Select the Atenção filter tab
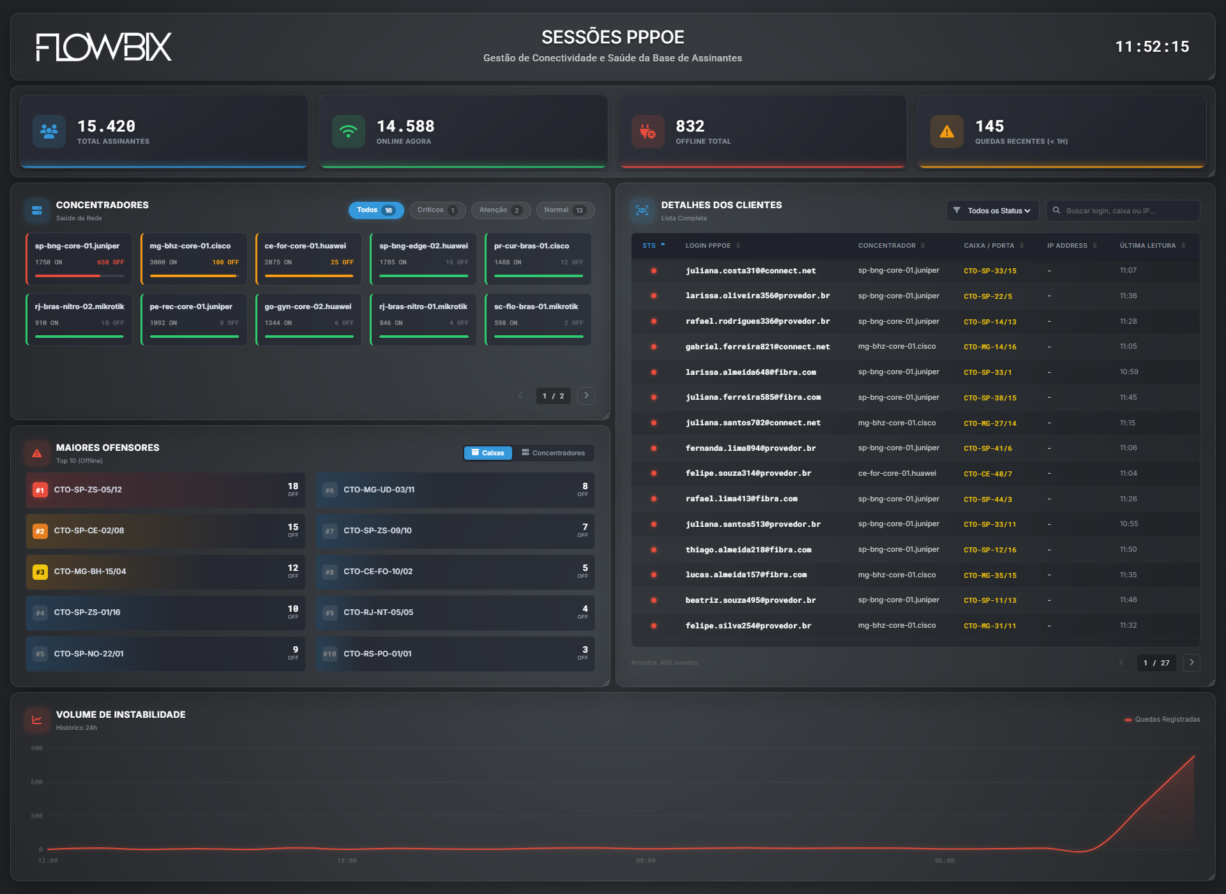Image resolution: width=1226 pixels, height=894 pixels. pos(500,210)
